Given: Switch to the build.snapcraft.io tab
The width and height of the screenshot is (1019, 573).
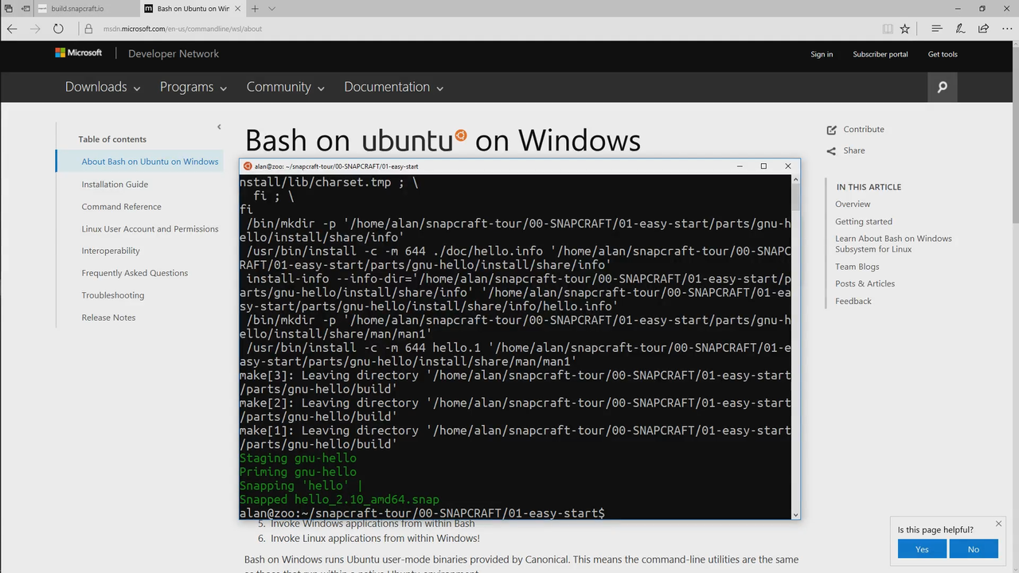Looking at the screenshot, I should coord(87,9).
